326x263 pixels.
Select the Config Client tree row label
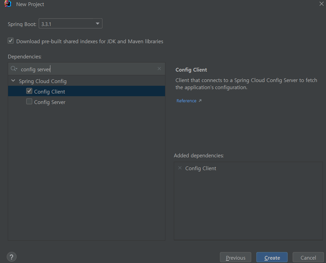49,91
